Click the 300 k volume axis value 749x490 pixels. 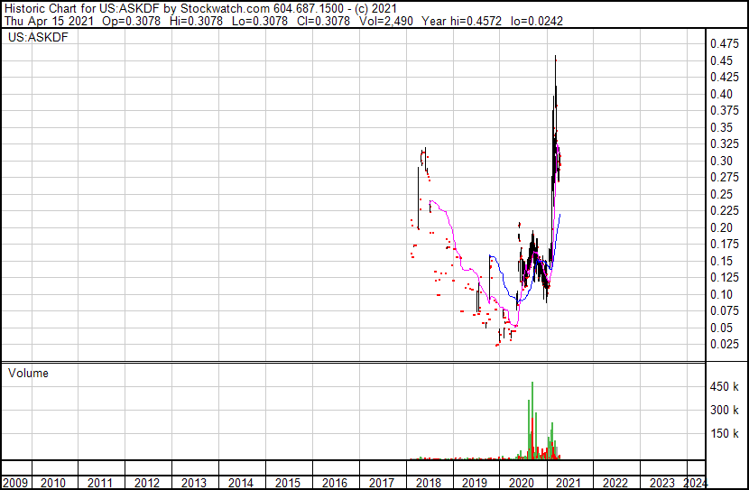click(725, 410)
